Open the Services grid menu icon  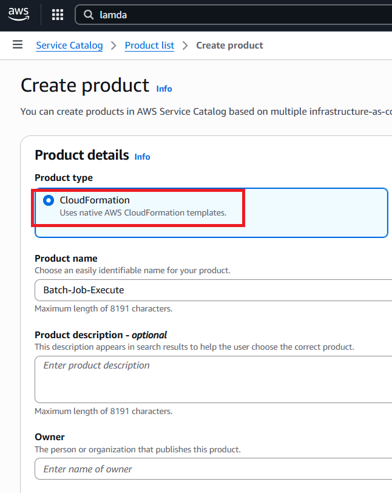(58, 15)
